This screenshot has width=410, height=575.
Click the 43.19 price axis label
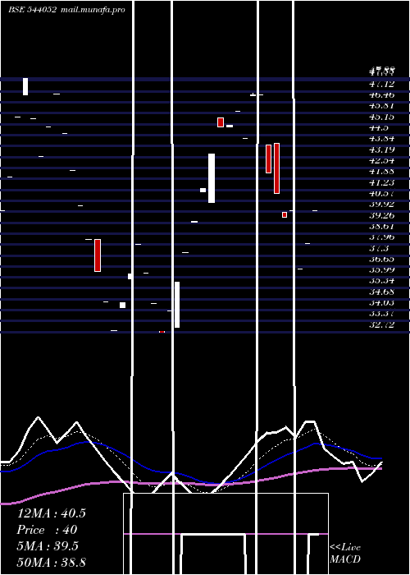coord(382,149)
